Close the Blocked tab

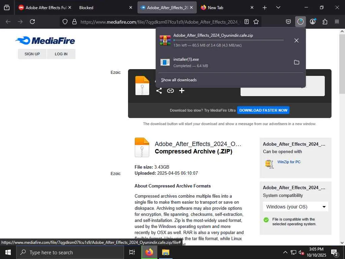[131, 7]
